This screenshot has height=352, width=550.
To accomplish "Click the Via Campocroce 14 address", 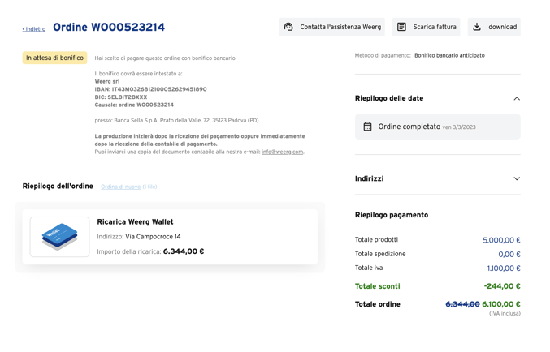I will click(153, 237).
